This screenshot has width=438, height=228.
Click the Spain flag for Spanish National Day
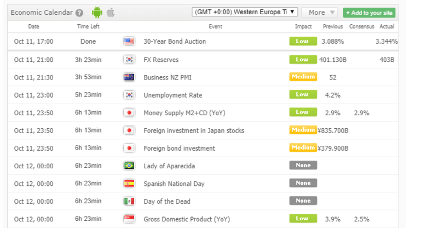[x=129, y=184]
